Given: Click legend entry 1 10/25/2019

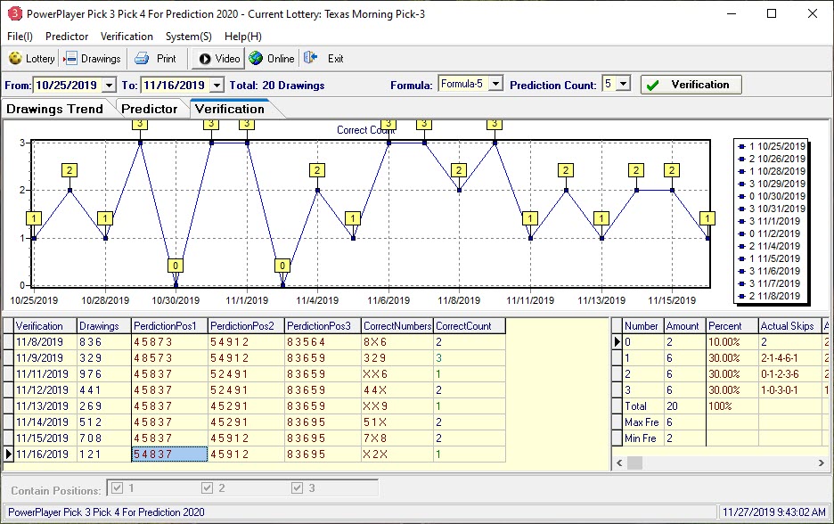Looking at the screenshot, I should click(x=773, y=146).
